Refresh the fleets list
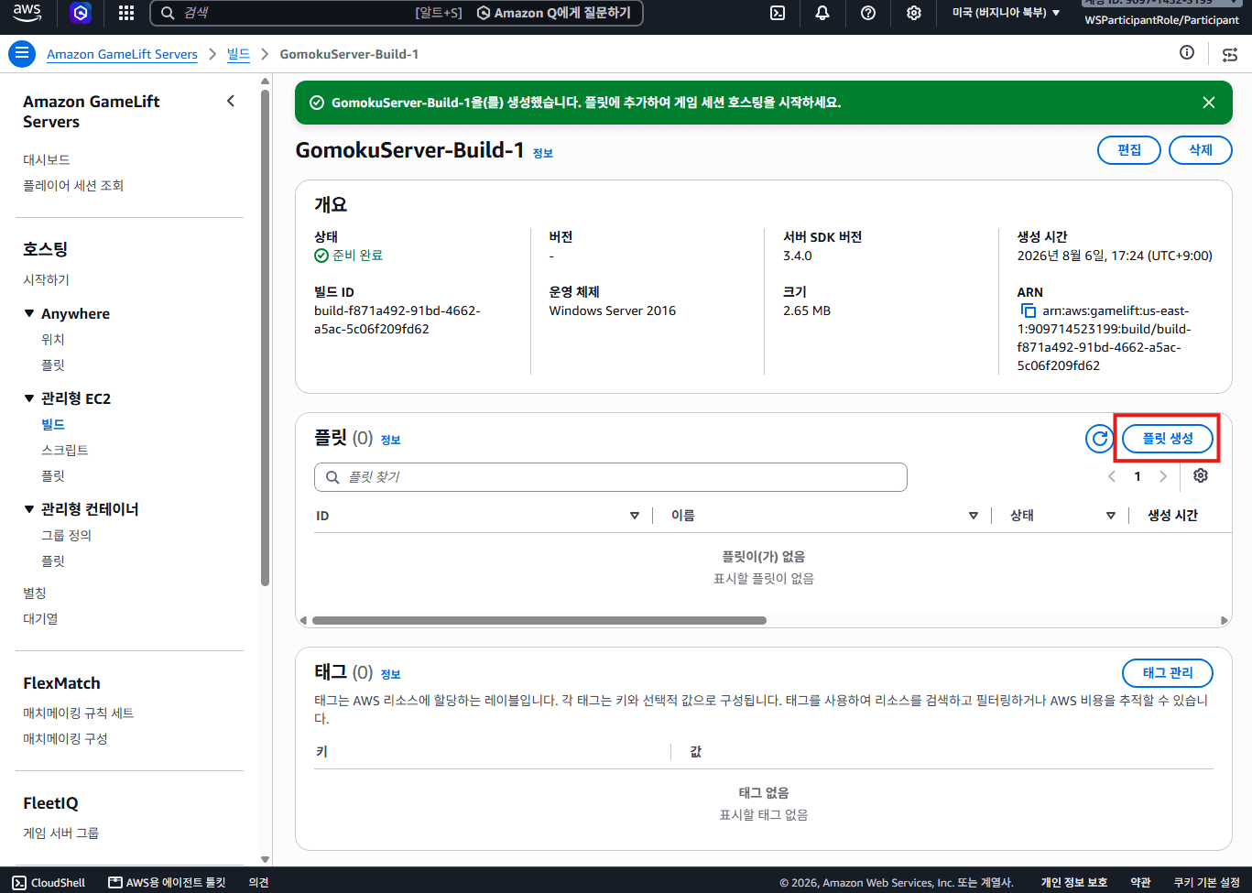This screenshot has width=1252, height=893. 1099,439
